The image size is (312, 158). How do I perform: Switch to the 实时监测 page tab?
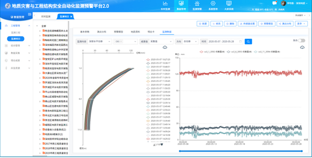tap(46, 17)
